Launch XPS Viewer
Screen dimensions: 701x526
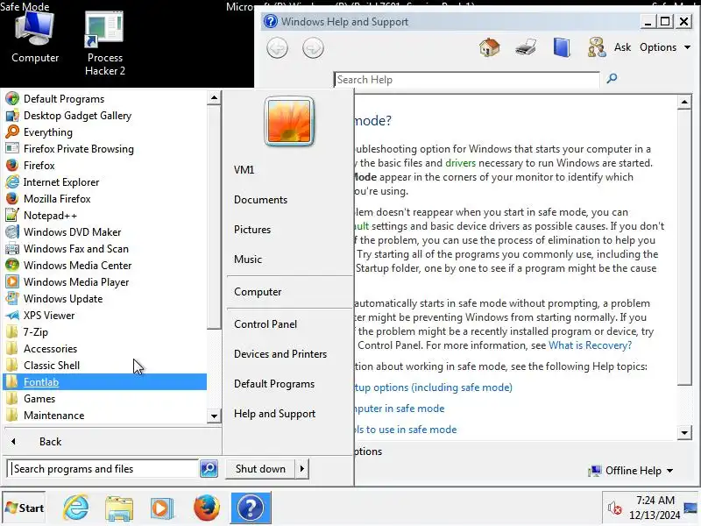[x=105, y=316]
